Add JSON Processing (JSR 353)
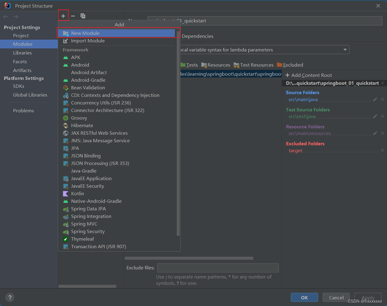Image resolution: width=387 pixels, height=306 pixels. coord(116,163)
